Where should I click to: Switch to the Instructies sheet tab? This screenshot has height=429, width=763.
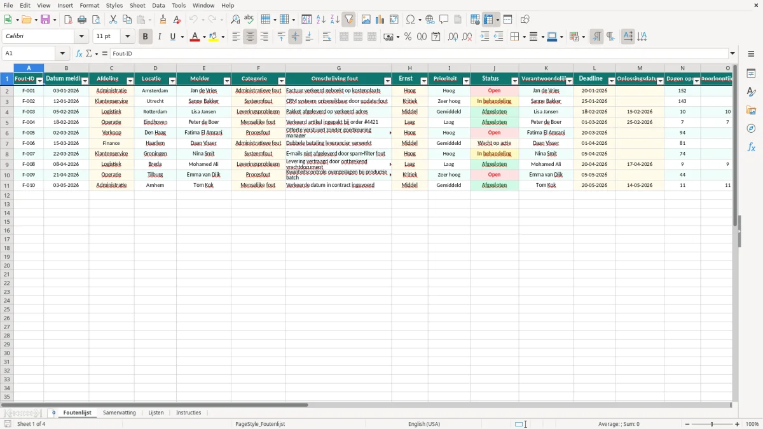point(188,413)
